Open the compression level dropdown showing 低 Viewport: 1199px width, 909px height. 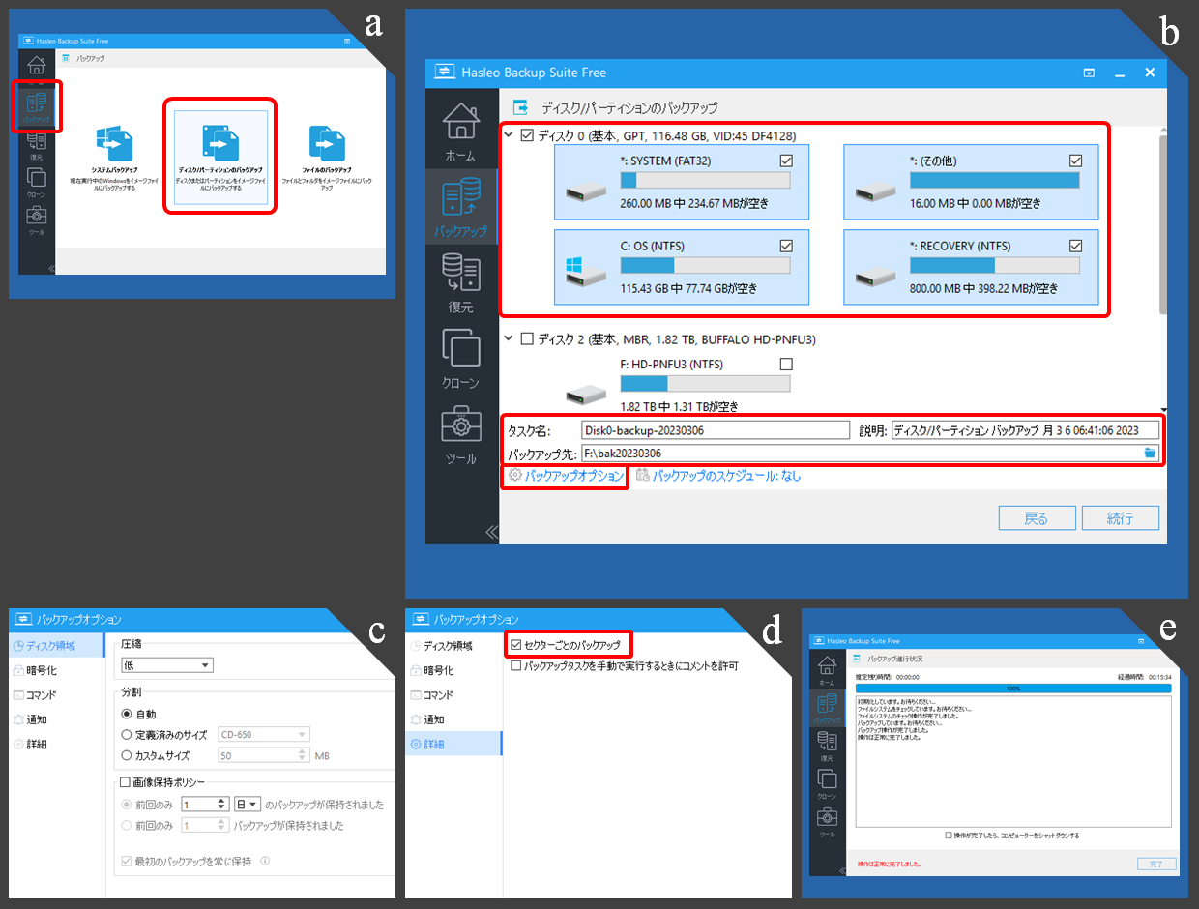(167, 665)
